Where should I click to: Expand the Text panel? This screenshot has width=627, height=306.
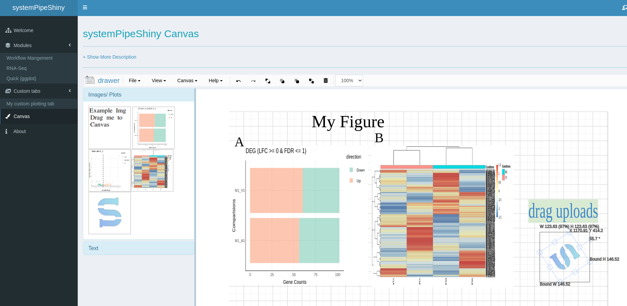138,248
